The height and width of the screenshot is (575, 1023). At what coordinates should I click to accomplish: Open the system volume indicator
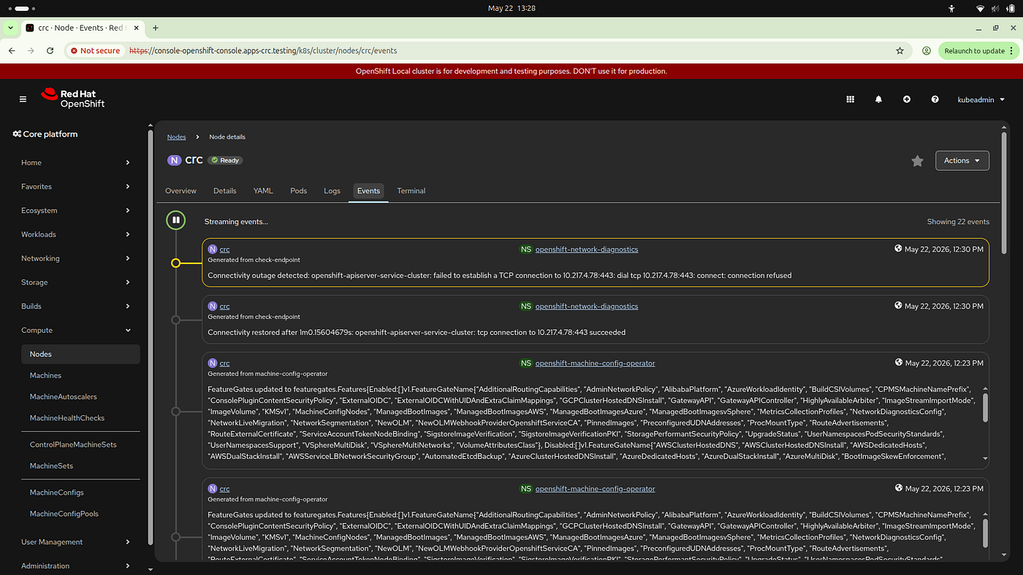(x=994, y=8)
